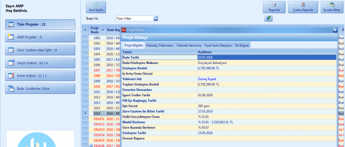The width and height of the screenshot is (345, 147).
Task: Export the list with Excele Aktar
Action: tap(332, 7)
